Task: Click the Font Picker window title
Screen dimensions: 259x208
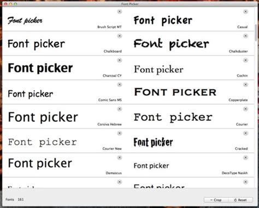Action: coord(129,4)
